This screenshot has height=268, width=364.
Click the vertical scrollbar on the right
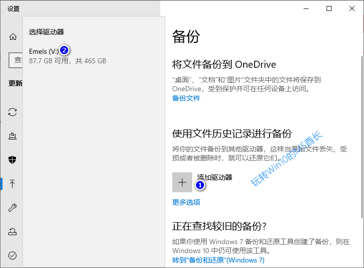(362, 136)
